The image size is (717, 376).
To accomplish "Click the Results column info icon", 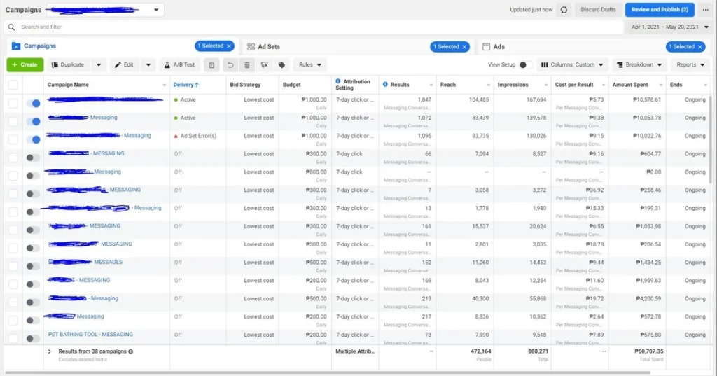I will click(x=385, y=84).
